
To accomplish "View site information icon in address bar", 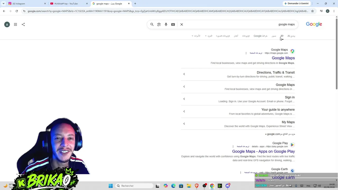I will (24, 11).
